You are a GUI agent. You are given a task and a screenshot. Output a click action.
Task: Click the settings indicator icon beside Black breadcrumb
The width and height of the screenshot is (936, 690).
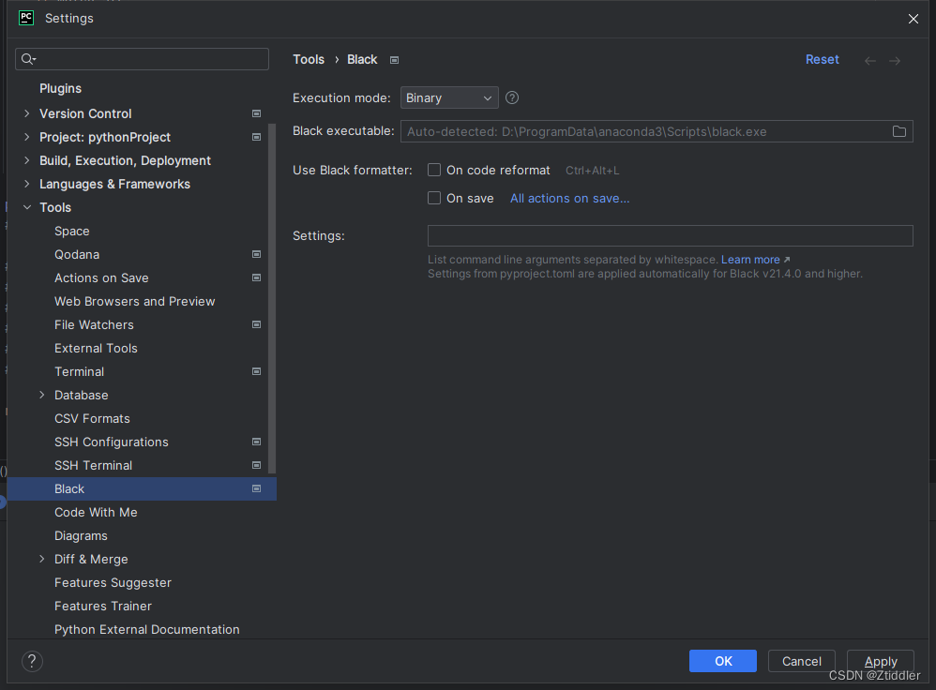coord(394,59)
